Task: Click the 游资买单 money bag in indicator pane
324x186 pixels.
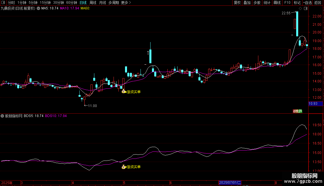Action: point(124,167)
